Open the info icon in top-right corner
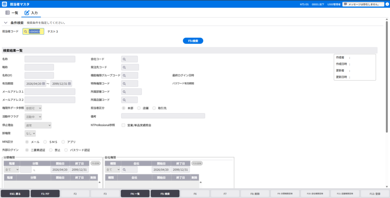Image resolution: width=390 pixels, height=198 pixels. click(387, 4)
